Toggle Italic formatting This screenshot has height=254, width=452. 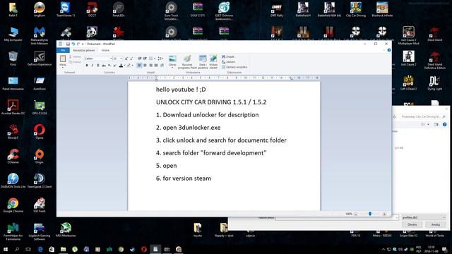click(93, 66)
